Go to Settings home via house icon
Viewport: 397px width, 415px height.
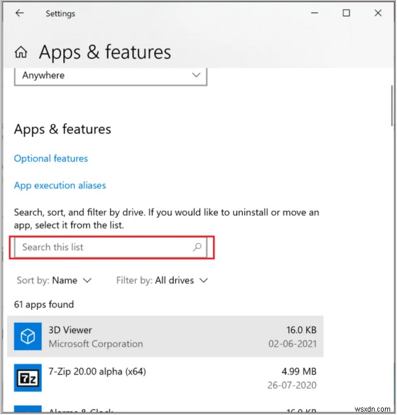coord(21,53)
